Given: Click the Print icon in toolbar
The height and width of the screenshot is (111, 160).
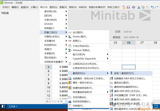Looking at the screenshot, I should click(134, 7).
